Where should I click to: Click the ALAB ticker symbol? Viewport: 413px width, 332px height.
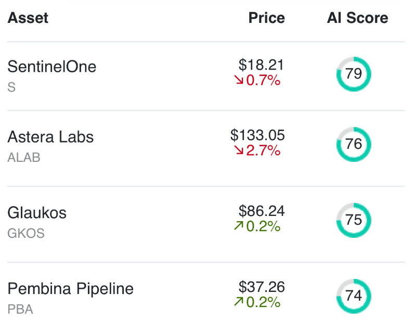click(x=24, y=158)
